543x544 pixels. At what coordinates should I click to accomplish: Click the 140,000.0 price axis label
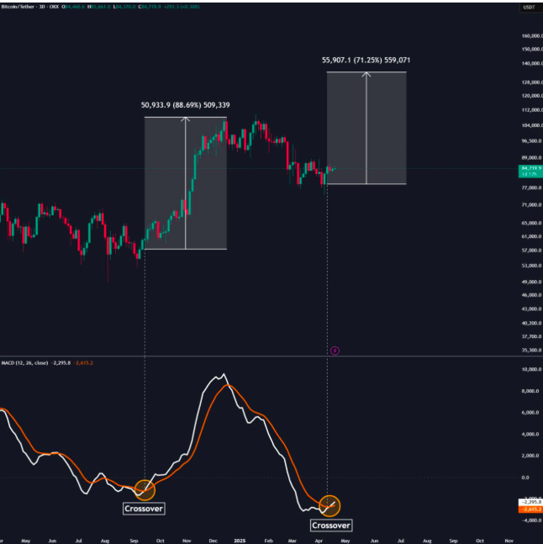click(x=532, y=64)
